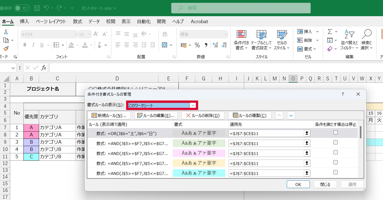The height and width of the screenshot is (200, 383).
Task: Click the 検索 search box in title bar
Action: [241, 8]
